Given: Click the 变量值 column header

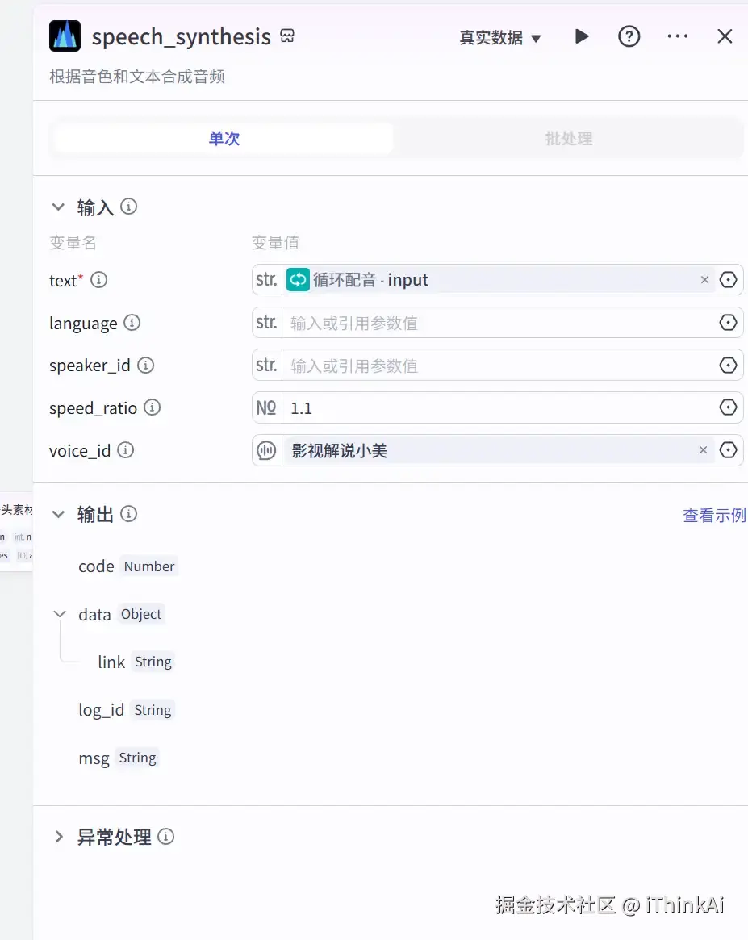Looking at the screenshot, I should pyautogui.click(x=275, y=242).
